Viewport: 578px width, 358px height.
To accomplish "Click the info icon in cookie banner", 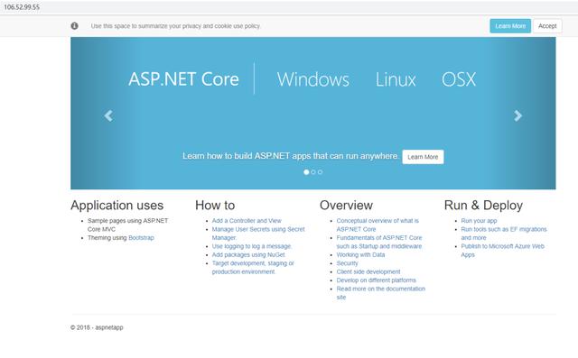I will click(x=74, y=26).
